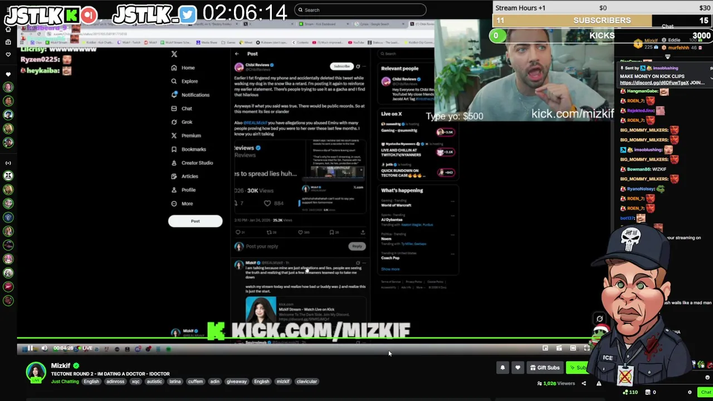Pause the Kick stream player
The image size is (713, 401).
click(x=30, y=349)
